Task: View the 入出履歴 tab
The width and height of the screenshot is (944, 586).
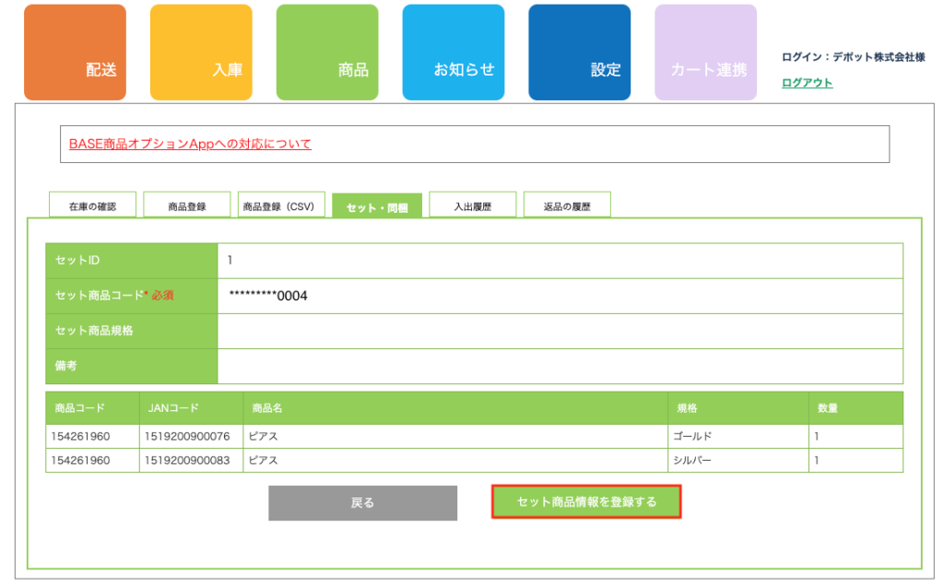Action: (472, 206)
